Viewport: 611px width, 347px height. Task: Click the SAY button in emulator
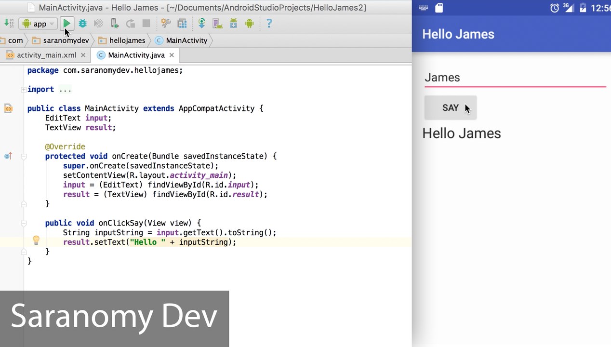point(451,108)
